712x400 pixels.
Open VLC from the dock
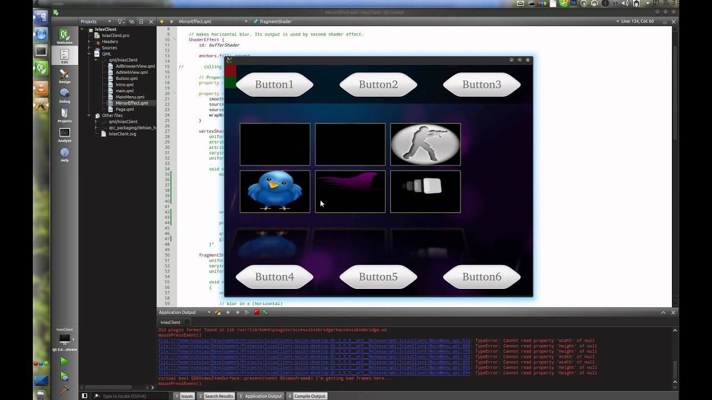pyautogui.click(x=41, y=88)
